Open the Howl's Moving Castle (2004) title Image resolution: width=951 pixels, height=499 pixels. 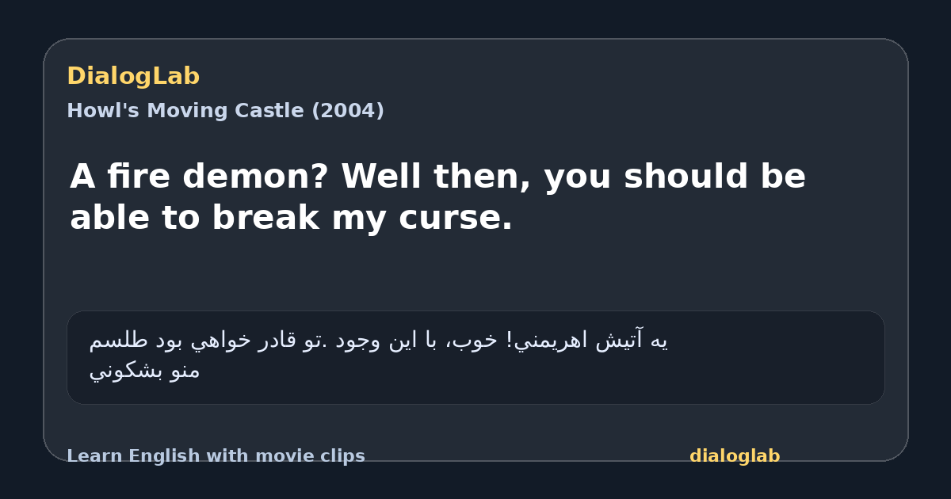(x=225, y=111)
